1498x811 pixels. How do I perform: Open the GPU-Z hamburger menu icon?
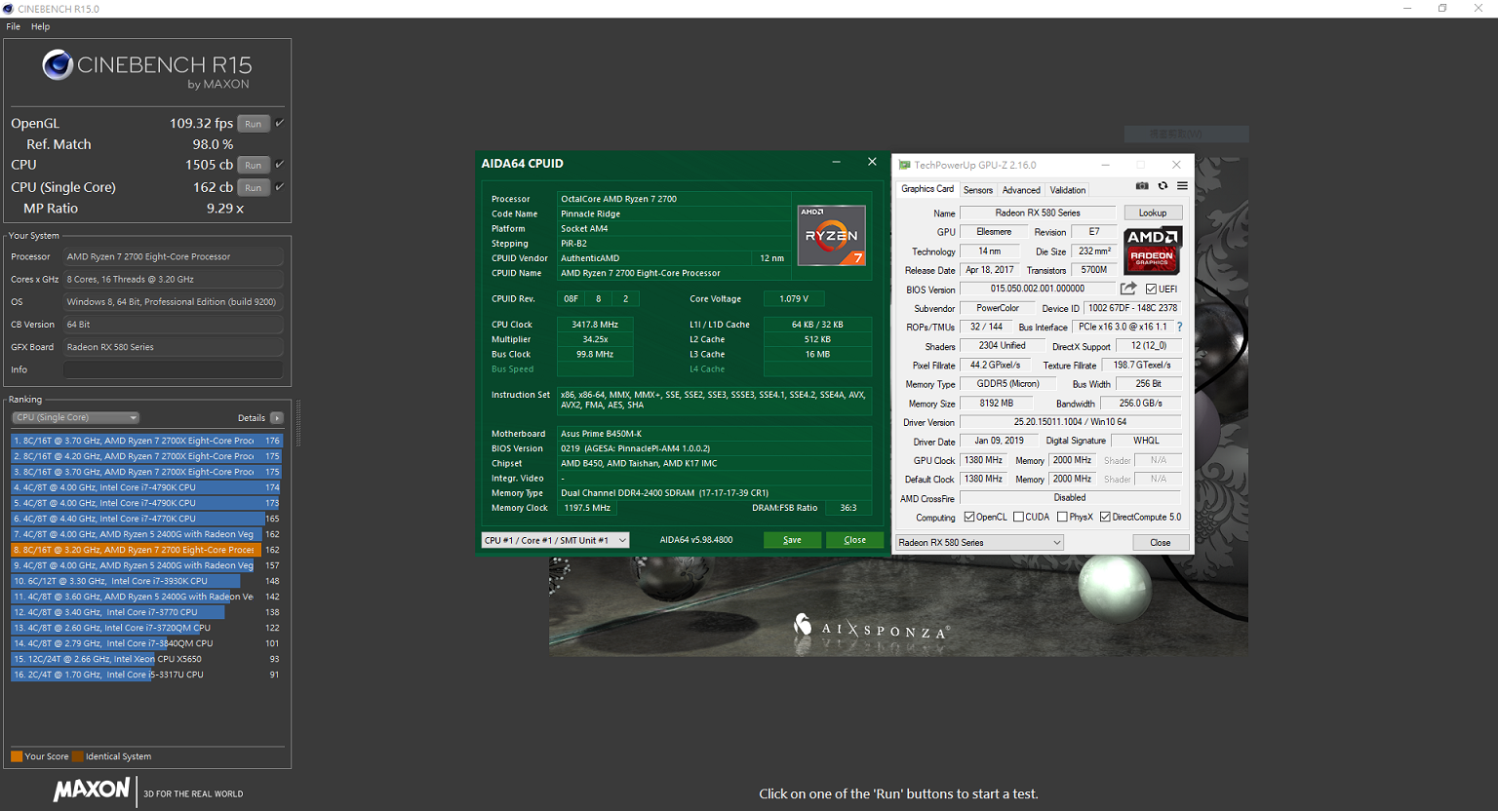(1182, 186)
